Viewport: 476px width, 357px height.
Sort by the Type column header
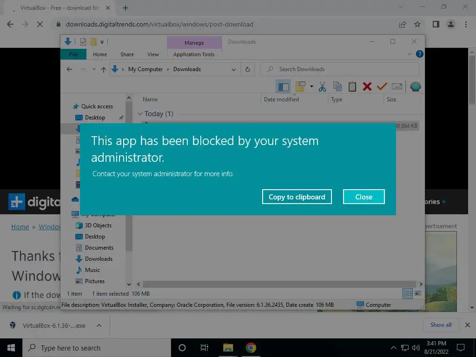point(337,99)
